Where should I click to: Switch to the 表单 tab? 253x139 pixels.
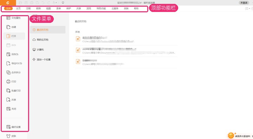59,8
